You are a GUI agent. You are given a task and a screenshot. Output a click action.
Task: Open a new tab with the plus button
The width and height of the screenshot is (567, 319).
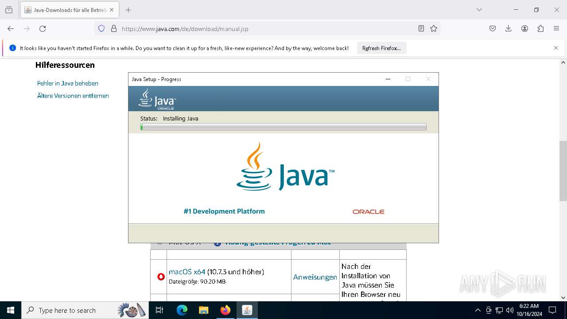tap(128, 10)
